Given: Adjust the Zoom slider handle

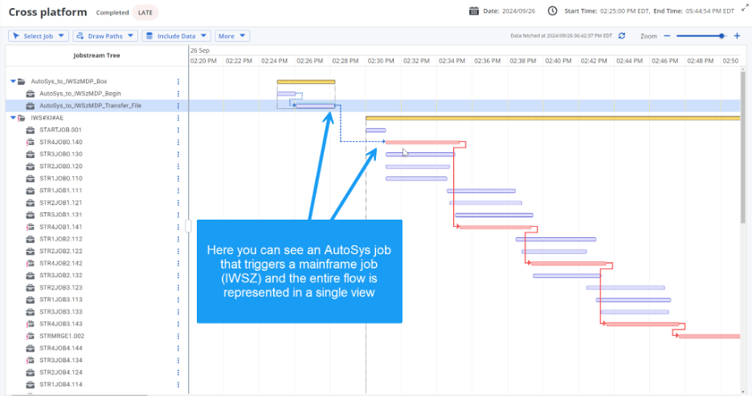Looking at the screenshot, I should [721, 36].
